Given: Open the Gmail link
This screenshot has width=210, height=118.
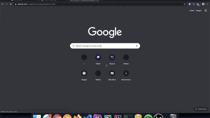Looking at the screenshot, I should coord(192,10).
